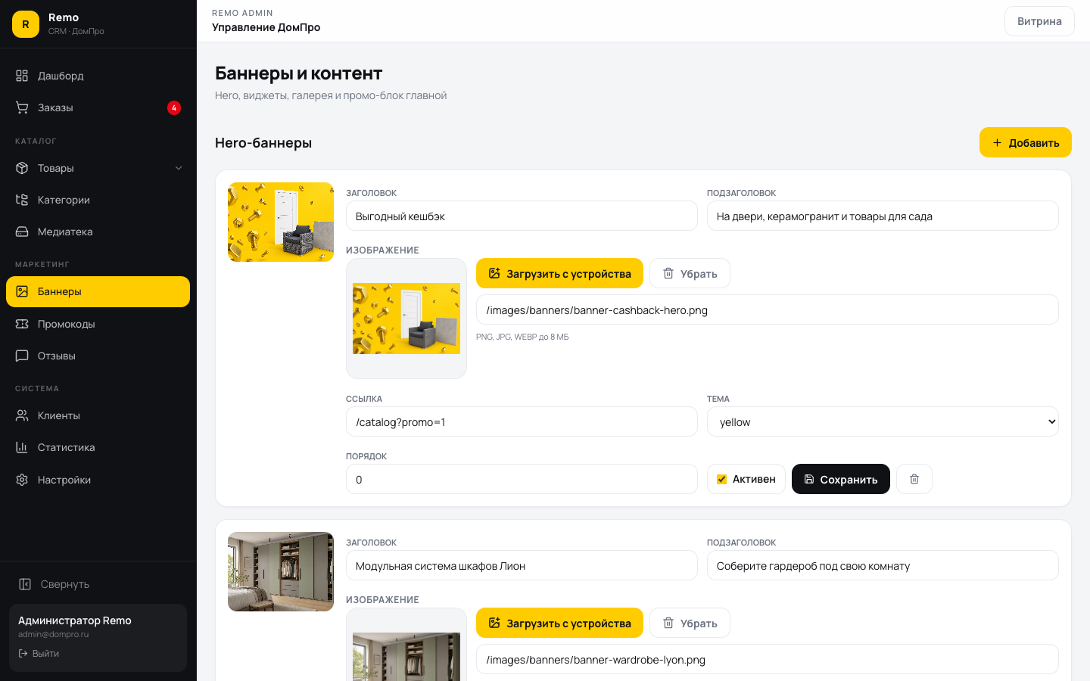Open the Настройки section

tap(98, 480)
